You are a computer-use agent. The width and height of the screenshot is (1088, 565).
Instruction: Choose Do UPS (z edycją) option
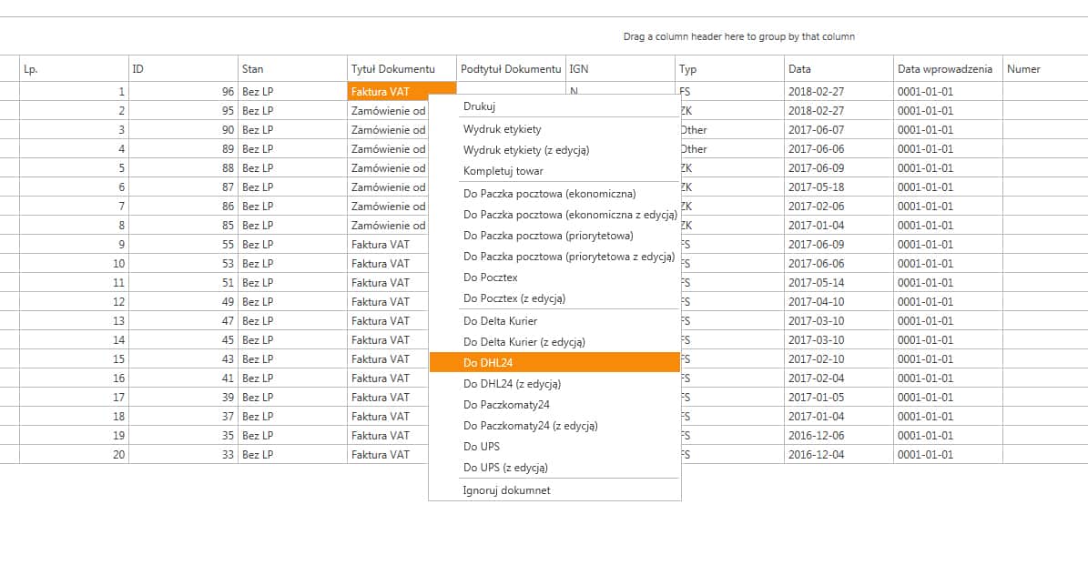click(554, 468)
